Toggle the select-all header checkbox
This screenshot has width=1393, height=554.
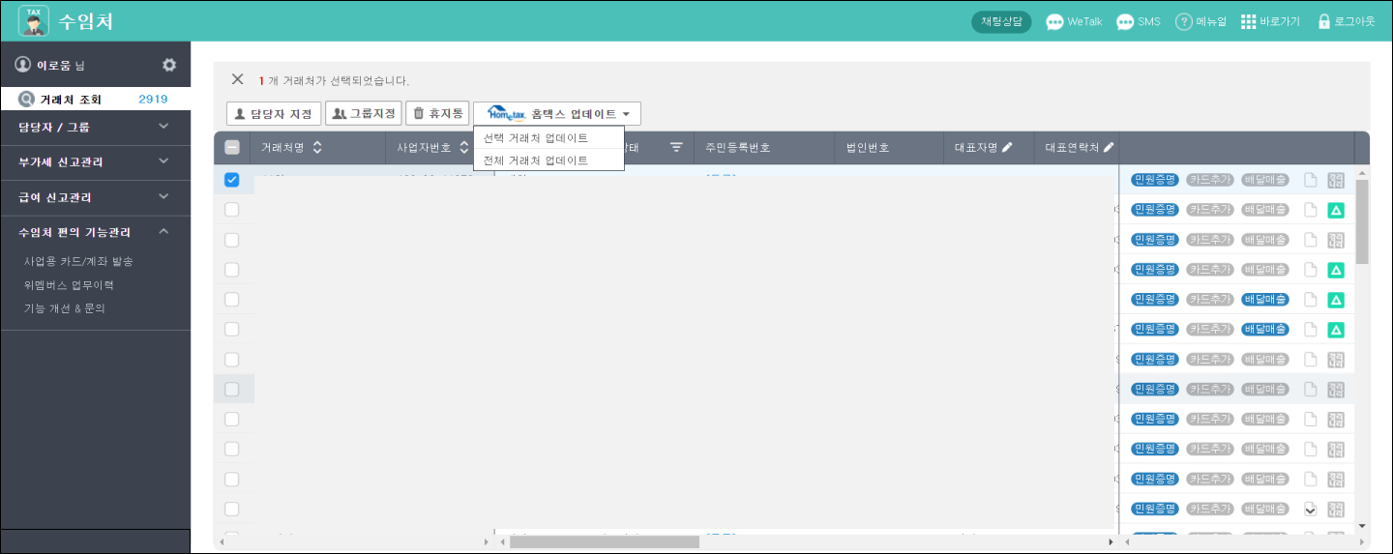point(232,148)
